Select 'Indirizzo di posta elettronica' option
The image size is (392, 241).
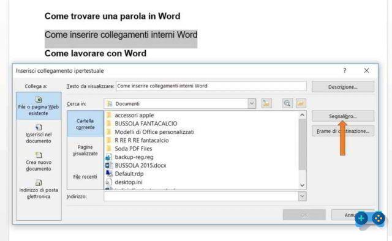tap(39, 189)
